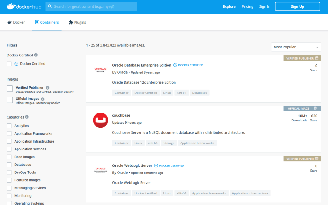Tick the Analytics category checkbox
This screenshot has width=328, height=205.
coord(9,126)
